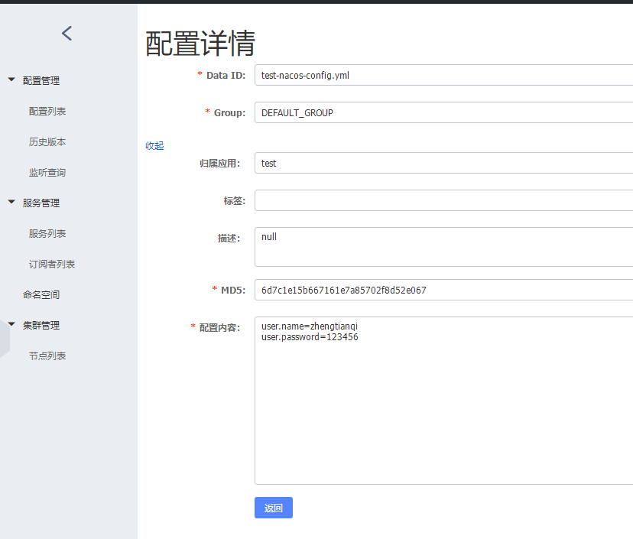Go to 历史版本 page
Screen dimensions: 633x539
(x=47, y=141)
